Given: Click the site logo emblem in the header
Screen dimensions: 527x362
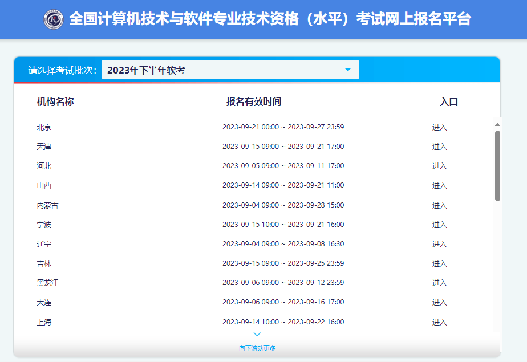Looking at the screenshot, I should point(55,19).
